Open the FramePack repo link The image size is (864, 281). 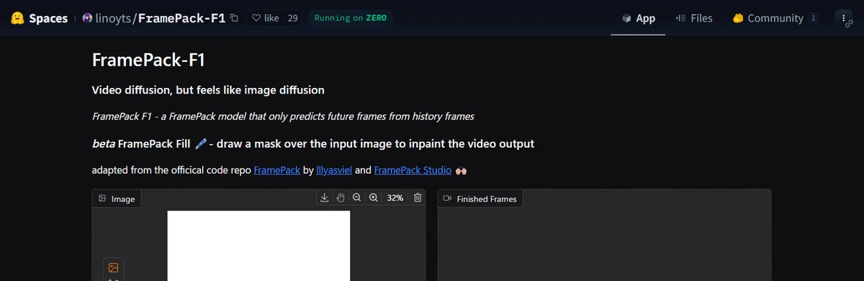[276, 171]
